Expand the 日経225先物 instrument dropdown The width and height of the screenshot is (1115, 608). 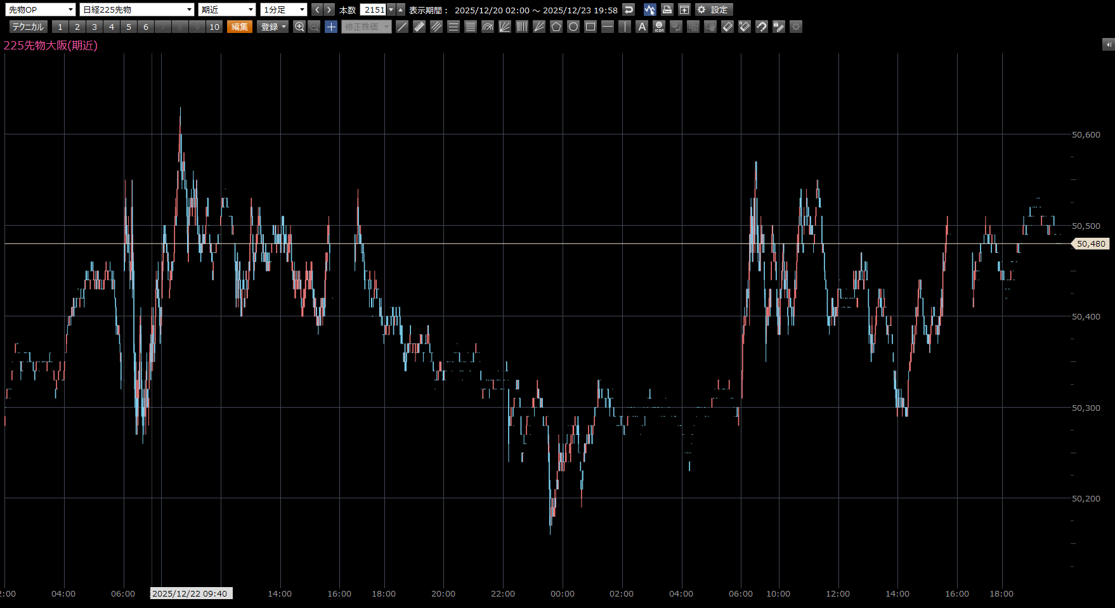click(x=136, y=10)
